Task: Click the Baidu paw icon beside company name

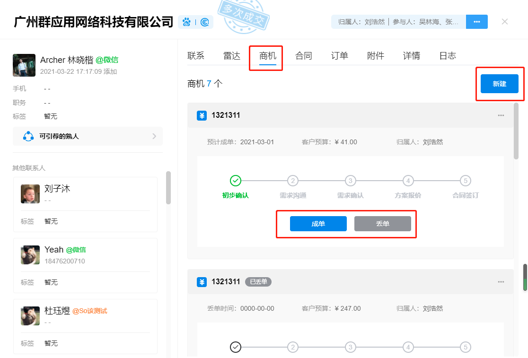Action: pos(186,22)
